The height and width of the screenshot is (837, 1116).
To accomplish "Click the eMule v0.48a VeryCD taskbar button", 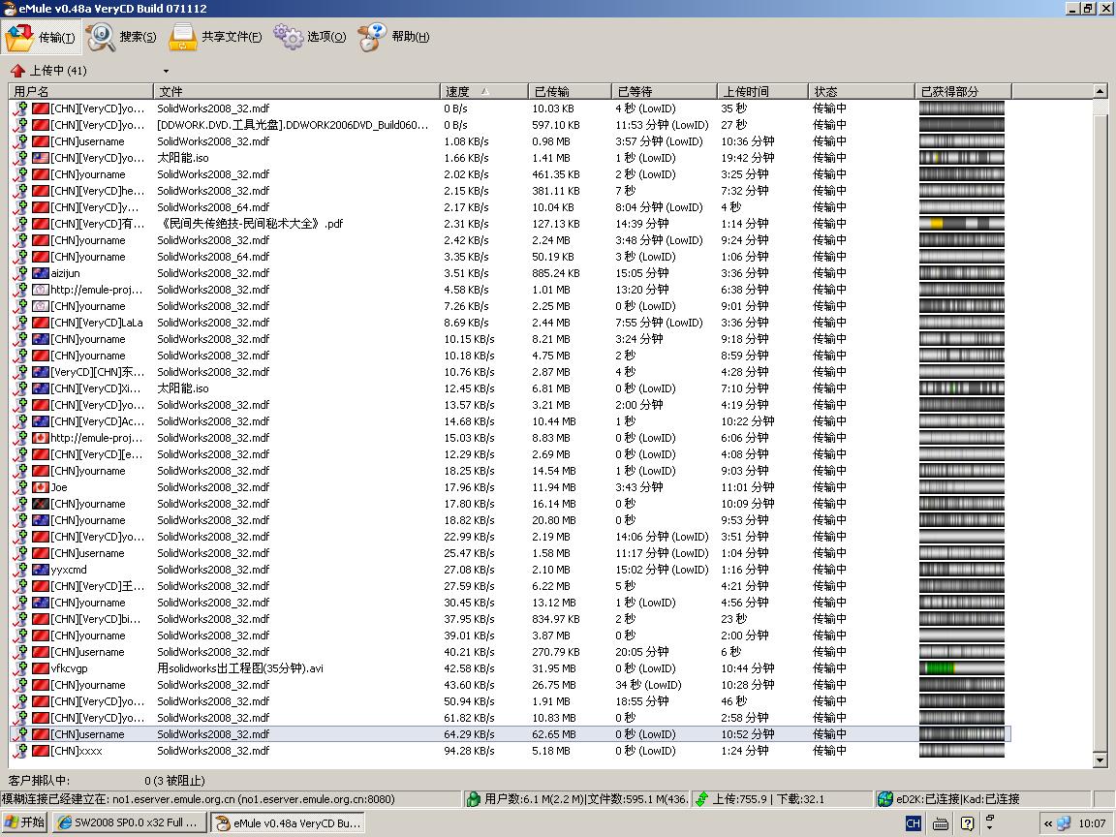I will point(289,822).
